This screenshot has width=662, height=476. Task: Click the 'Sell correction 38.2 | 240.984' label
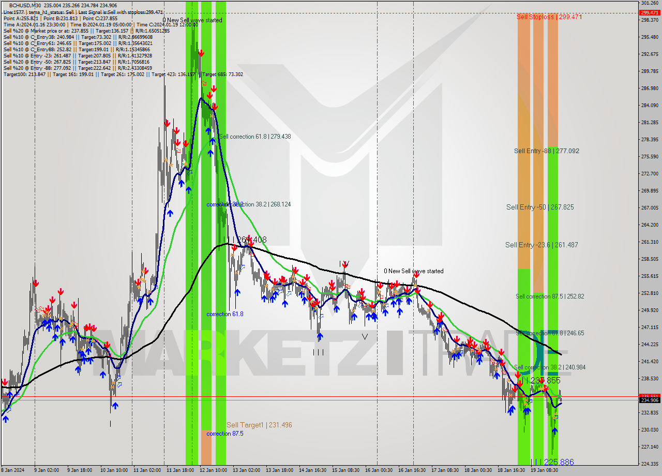[x=550, y=367]
